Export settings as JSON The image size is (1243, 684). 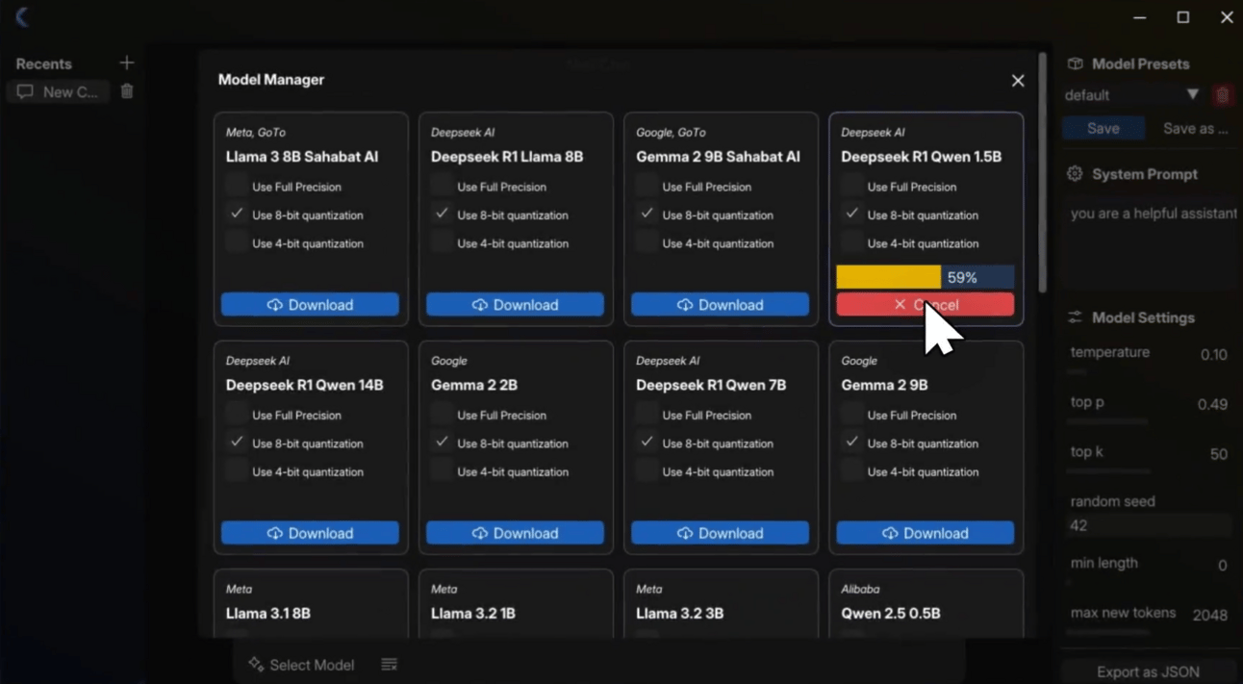click(x=1148, y=671)
